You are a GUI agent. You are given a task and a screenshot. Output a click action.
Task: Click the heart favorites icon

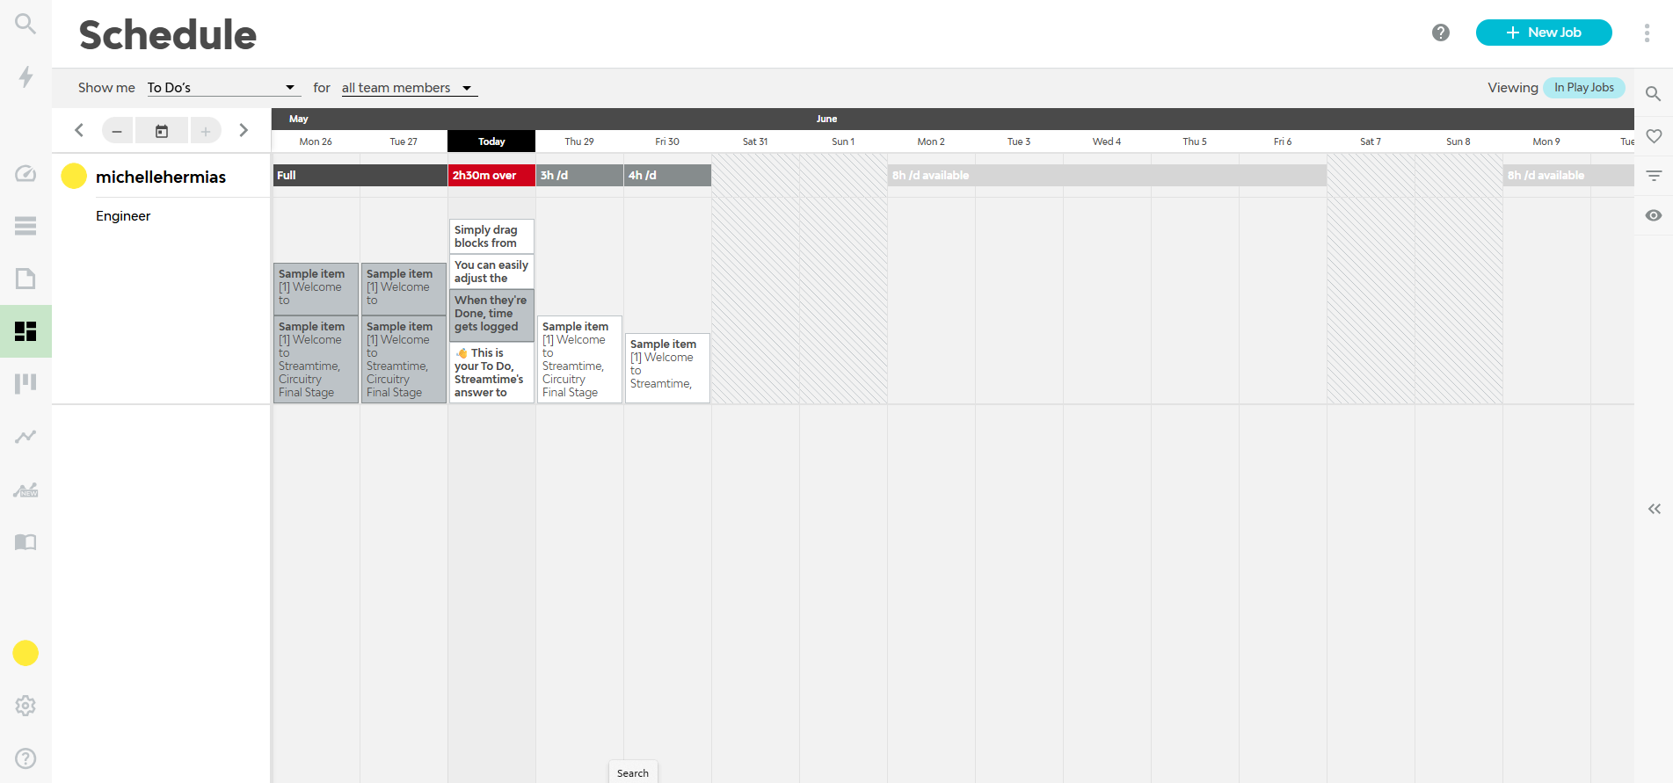point(1654,136)
